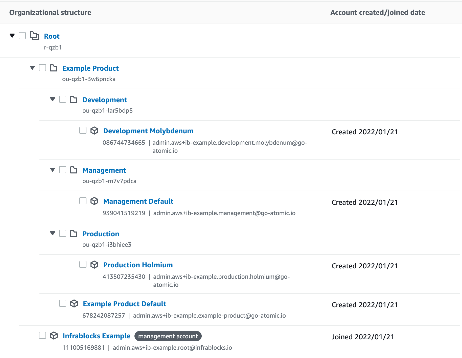Collapse the Root tree node
Viewport: 462px width, 358px height.
(12, 36)
